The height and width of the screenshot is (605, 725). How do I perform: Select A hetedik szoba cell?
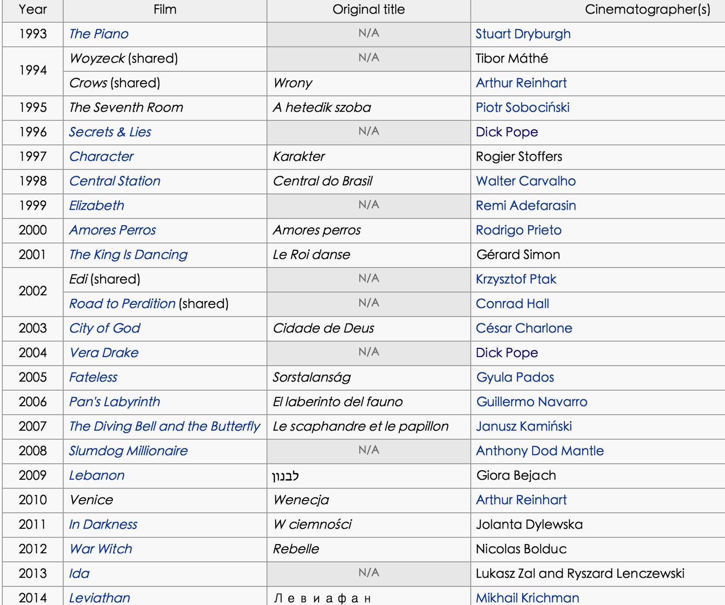(368, 108)
